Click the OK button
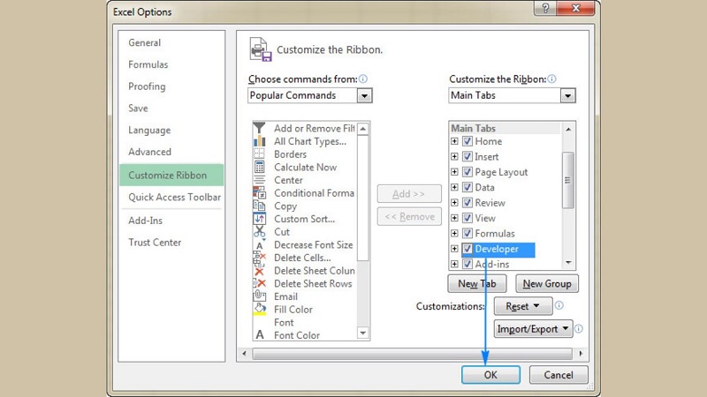 (490, 375)
